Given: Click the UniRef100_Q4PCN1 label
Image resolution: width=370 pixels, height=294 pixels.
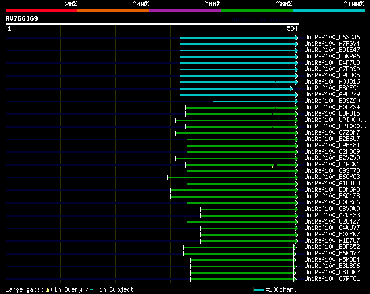Looking at the screenshot, I should [x=332, y=165].
